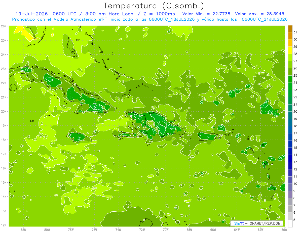Select the forecast date "19-Jul-2026"
The height and width of the screenshot is (233, 302).
pos(32,14)
